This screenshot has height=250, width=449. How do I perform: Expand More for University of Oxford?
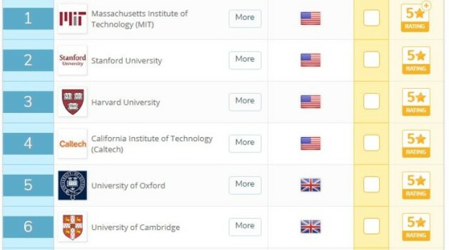point(245,185)
